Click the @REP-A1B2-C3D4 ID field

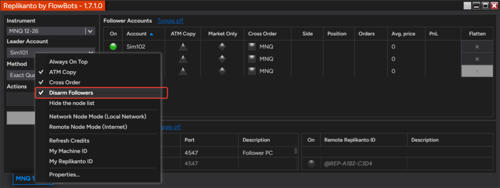(364, 164)
